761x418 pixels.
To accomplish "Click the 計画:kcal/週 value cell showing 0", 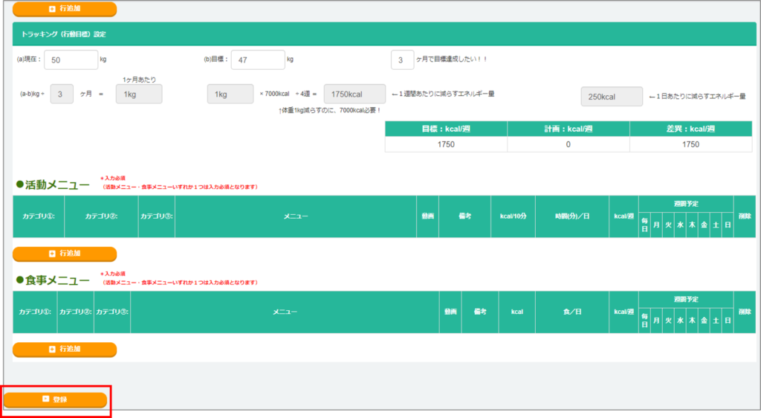I will (x=568, y=144).
